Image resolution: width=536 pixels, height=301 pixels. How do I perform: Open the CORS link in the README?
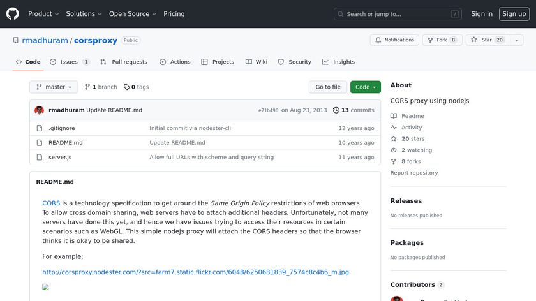[x=51, y=203]
